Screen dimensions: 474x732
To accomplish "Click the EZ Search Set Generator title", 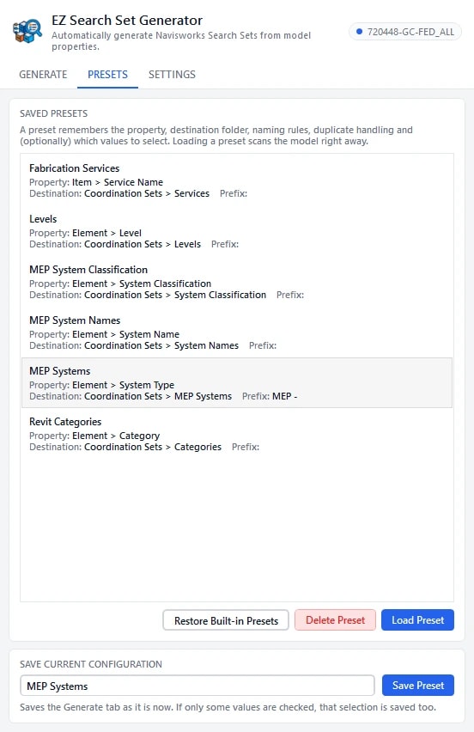I will [127, 20].
